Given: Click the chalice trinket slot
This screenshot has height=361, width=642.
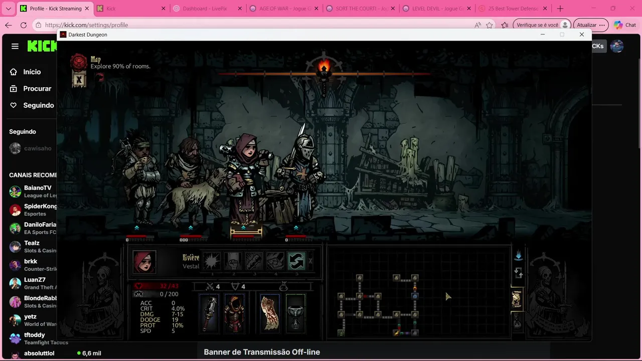Looking at the screenshot, I should click(x=295, y=313).
